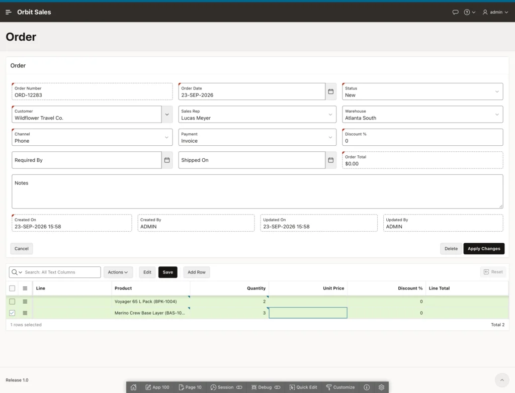This screenshot has width=515, height=393.
Task: Click the Discount % input field
Action: (x=422, y=137)
